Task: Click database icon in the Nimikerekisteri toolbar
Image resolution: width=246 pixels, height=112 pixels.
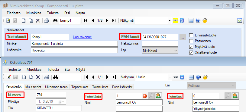Action: click(x=182, y=20)
